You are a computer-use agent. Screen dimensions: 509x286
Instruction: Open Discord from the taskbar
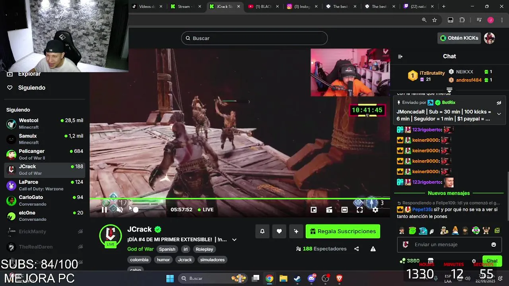pos(311,278)
